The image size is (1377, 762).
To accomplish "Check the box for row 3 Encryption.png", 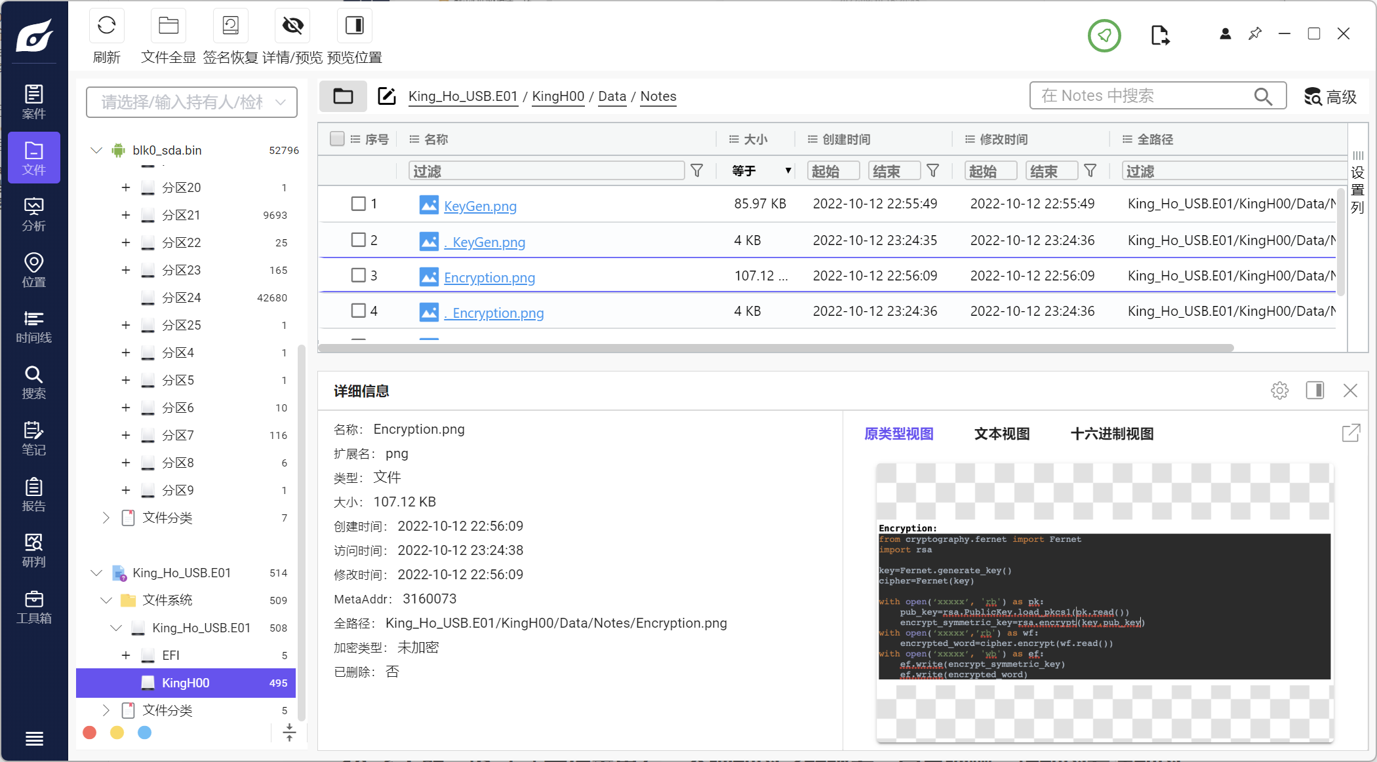I will pyautogui.click(x=358, y=275).
